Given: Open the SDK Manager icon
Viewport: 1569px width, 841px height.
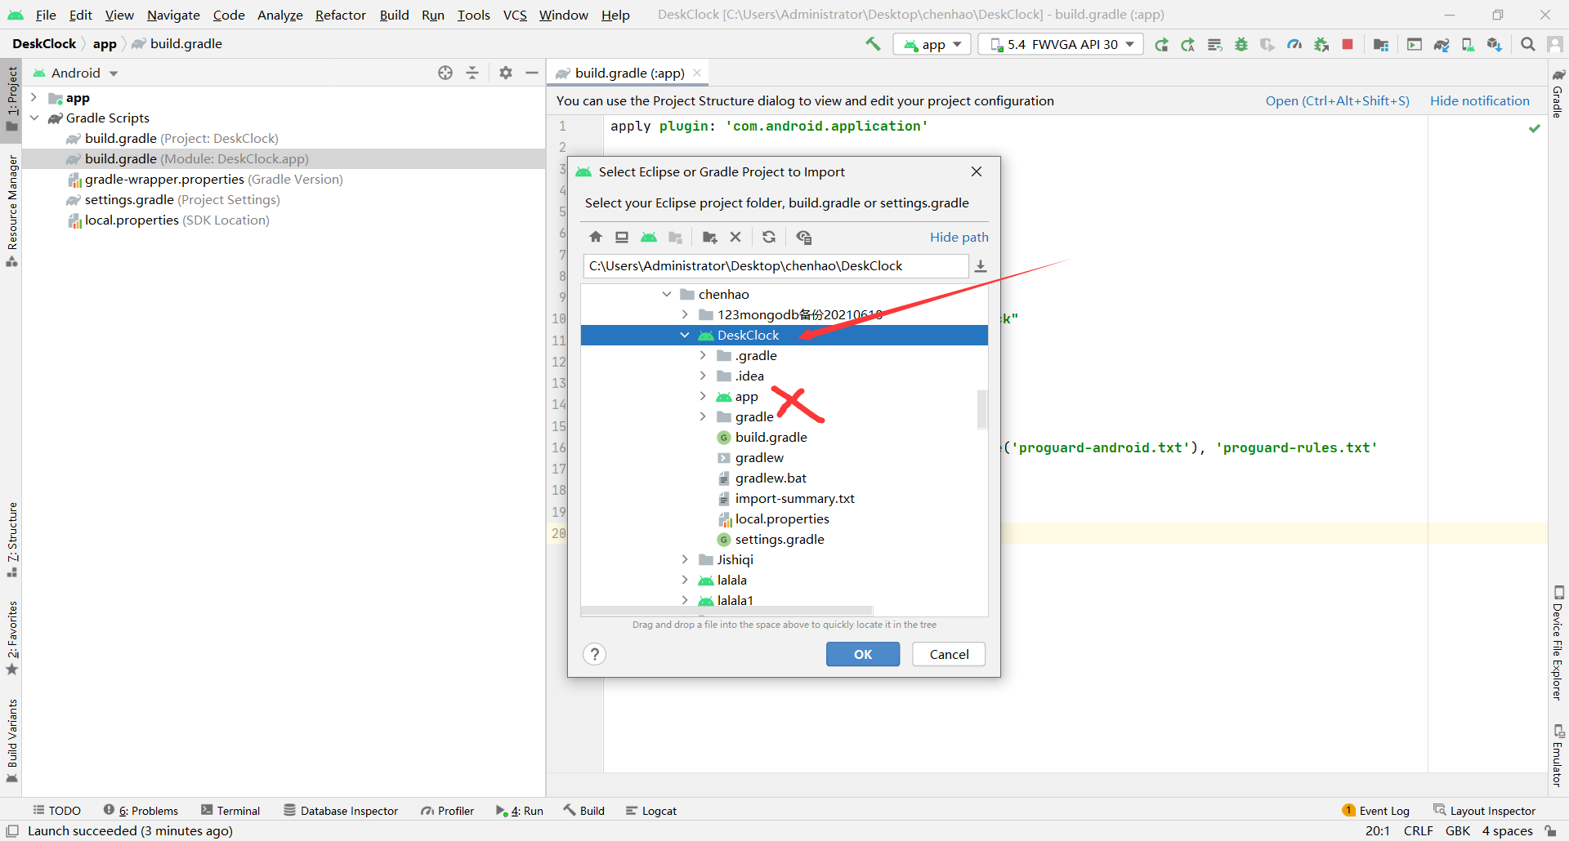Looking at the screenshot, I should [x=1495, y=44].
